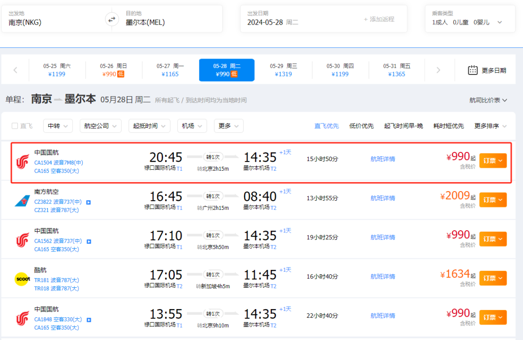This screenshot has width=523, height=340.
Task: Click blue info icon next to CA1848
Action: (89, 320)
